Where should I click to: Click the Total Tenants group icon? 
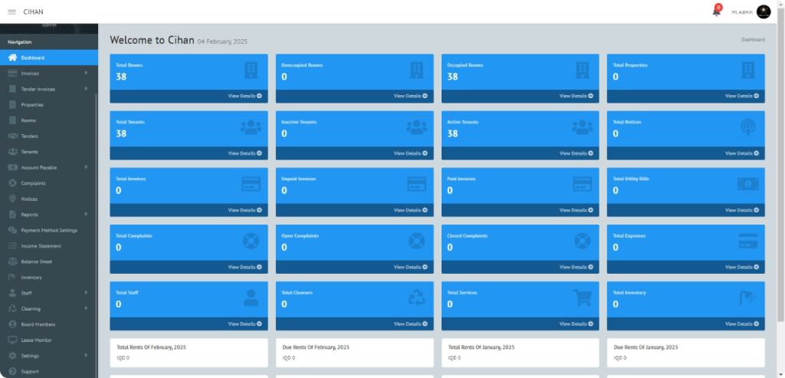pyautogui.click(x=251, y=128)
